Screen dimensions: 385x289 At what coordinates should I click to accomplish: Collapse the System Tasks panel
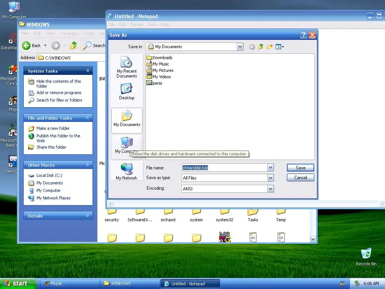coord(88,71)
